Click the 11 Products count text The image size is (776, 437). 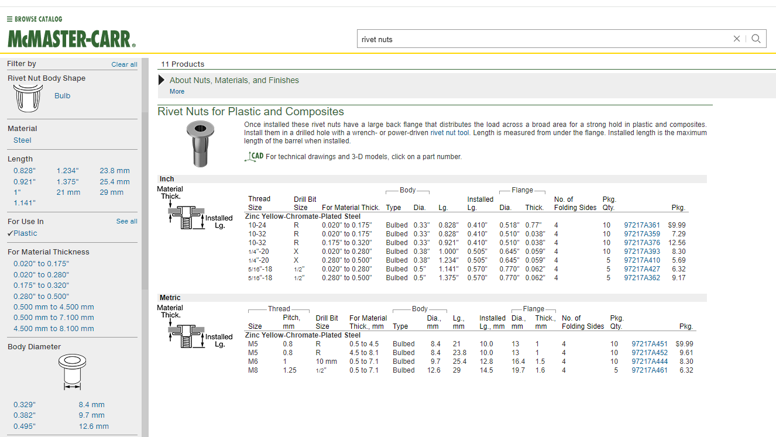coord(183,64)
